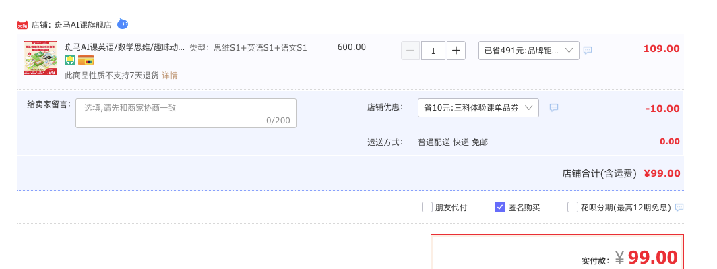Enable the 朋友代付 checkbox

point(427,207)
